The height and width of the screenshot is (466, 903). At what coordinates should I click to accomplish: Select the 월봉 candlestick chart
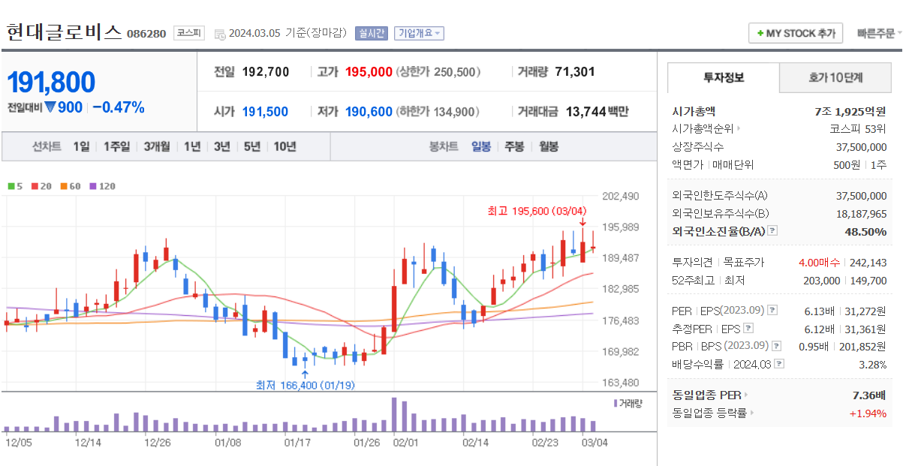coord(549,146)
